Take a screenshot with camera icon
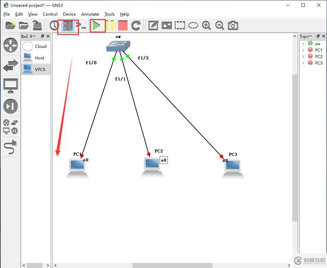The width and height of the screenshot is (327, 268). (x=233, y=25)
